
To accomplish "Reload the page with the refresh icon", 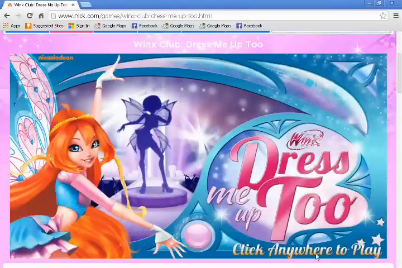I will (x=30, y=16).
